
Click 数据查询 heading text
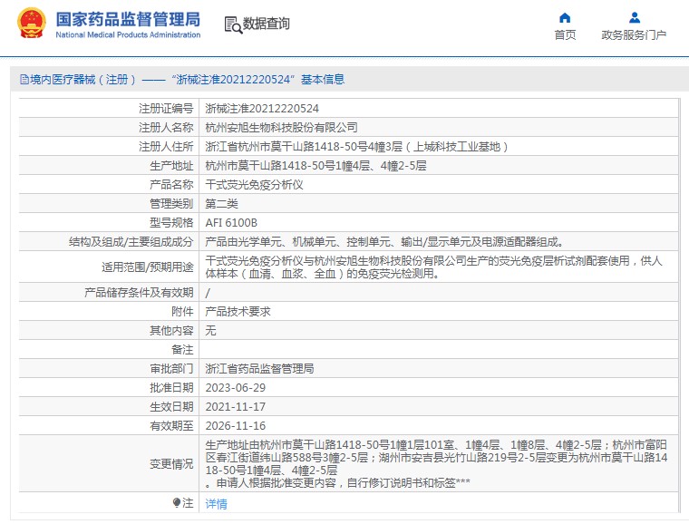coord(267,24)
